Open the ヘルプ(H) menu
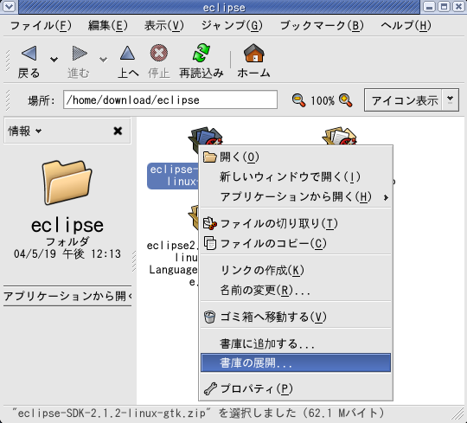The width and height of the screenshot is (467, 423). (406, 26)
